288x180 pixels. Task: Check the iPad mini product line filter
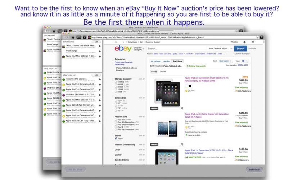click(116, 120)
